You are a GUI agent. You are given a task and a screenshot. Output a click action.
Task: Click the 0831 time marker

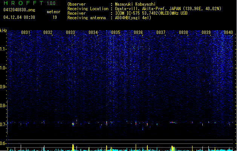pos(25,32)
